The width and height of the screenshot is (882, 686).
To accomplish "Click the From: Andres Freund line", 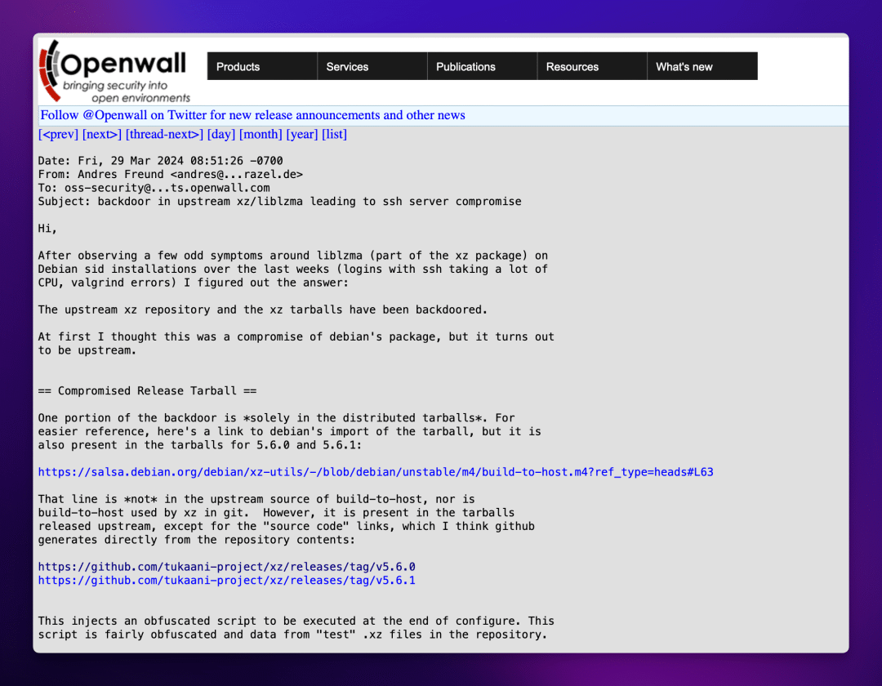I will pyautogui.click(x=171, y=174).
